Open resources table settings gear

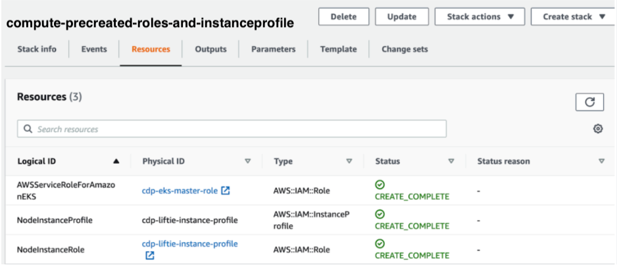598,129
